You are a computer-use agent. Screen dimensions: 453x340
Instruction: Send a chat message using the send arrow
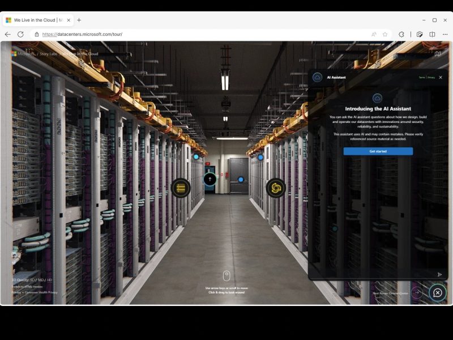tap(440, 274)
